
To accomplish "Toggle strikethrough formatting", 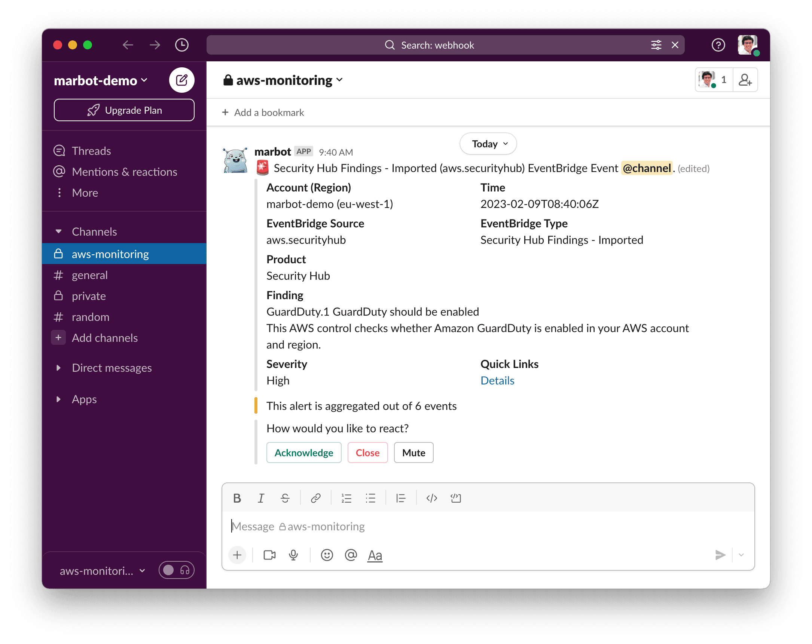I will coord(285,499).
